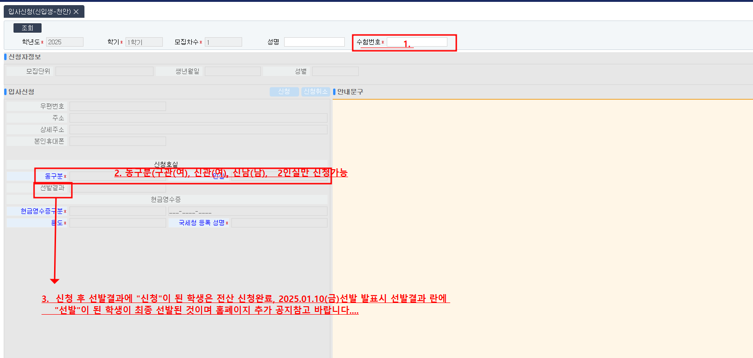The image size is (753, 358).
Task: Click the 수험번호 input field
Action: click(417, 42)
